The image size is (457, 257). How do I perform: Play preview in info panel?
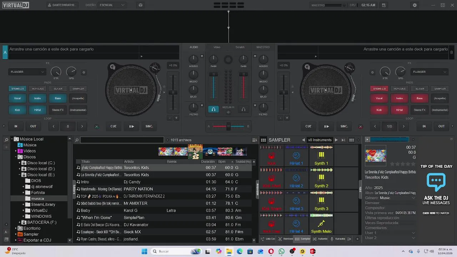point(367,140)
